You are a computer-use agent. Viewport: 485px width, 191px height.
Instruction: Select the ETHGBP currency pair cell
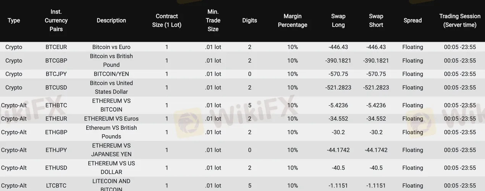(56, 132)
